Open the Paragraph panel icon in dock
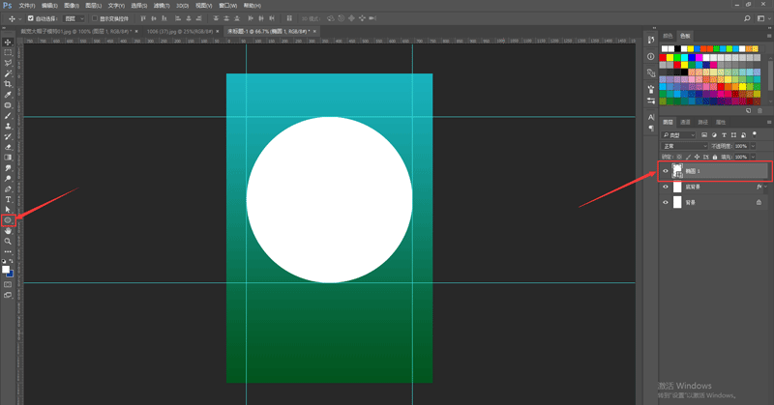The image size is (774, 405). click(x=651, y=129)
